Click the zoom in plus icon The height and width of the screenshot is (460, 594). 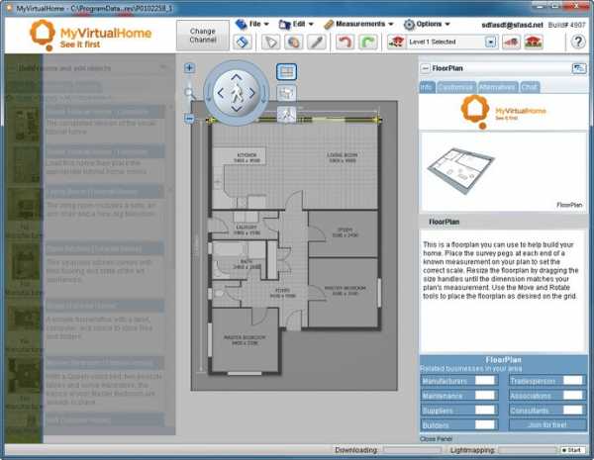(x=189, y=69)
